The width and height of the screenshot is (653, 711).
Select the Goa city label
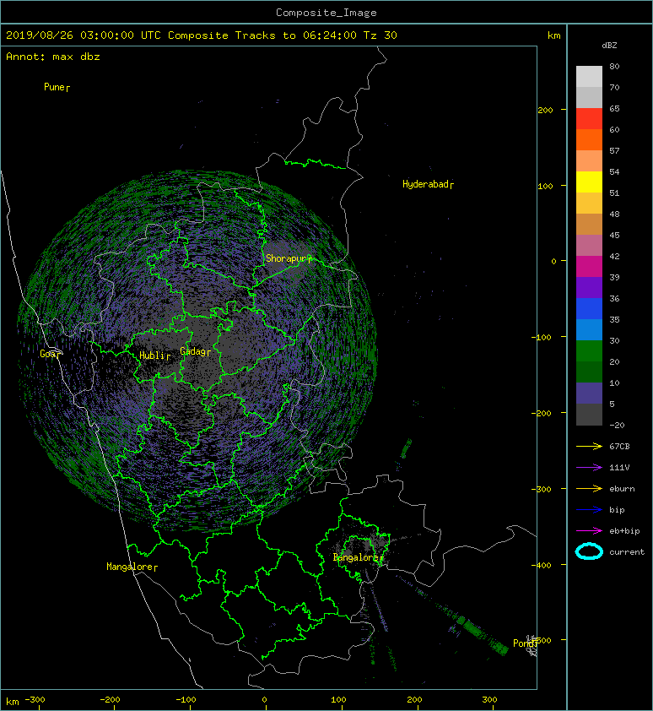click(x=48, y=354)
